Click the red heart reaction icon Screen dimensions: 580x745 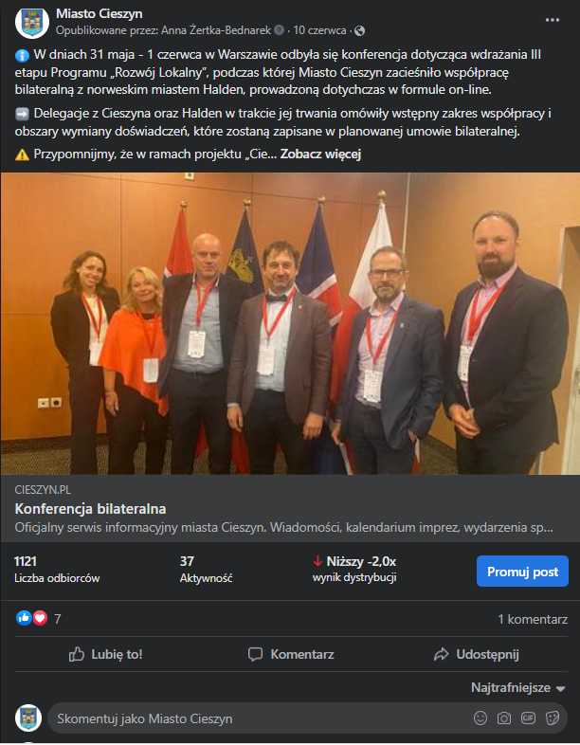[x=40, y=618]
